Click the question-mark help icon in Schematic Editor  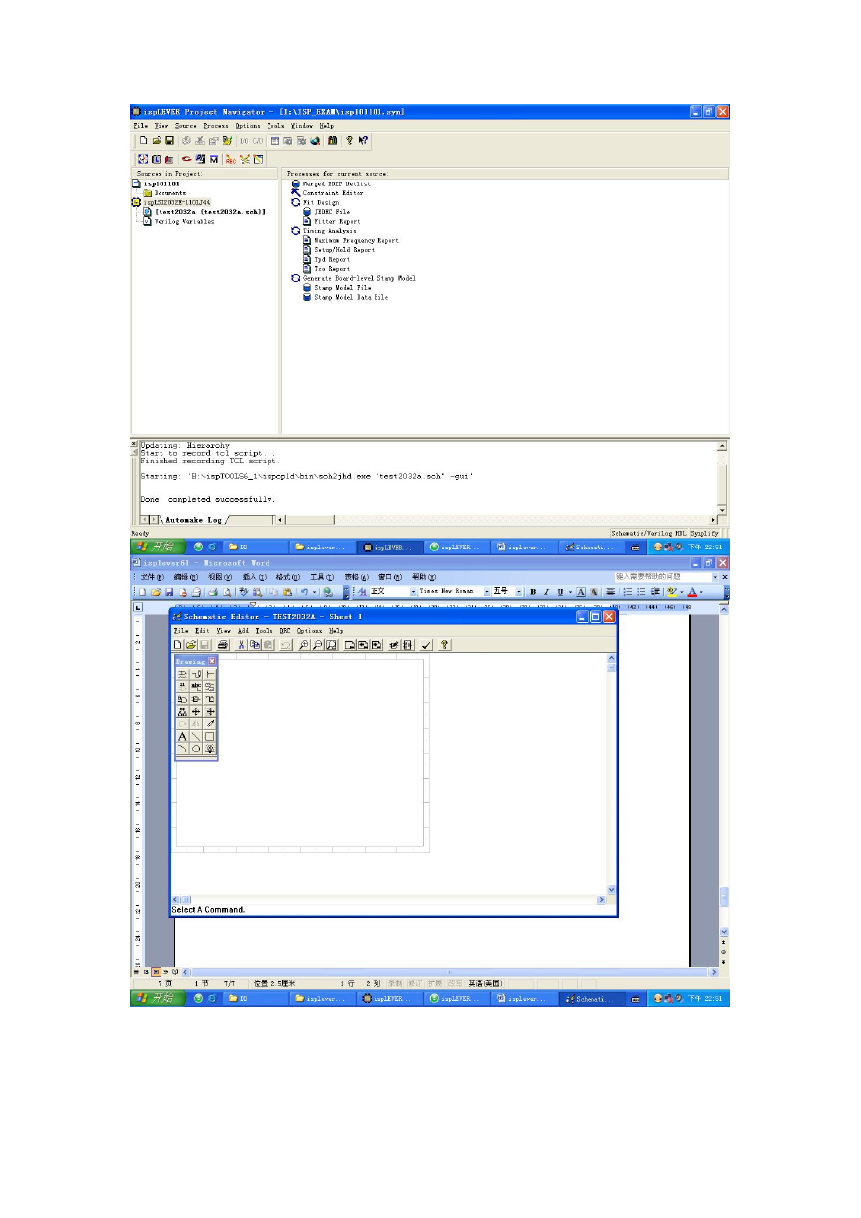coord(445,645)
